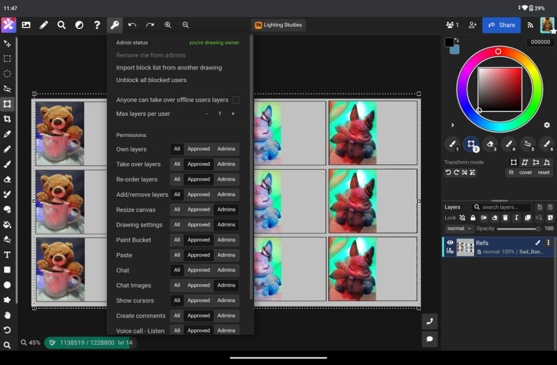Click the trash icon to delete layer
Screen dimensions: 557x365
point(505,218)
